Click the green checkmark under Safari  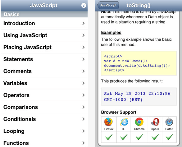point(169,137)
